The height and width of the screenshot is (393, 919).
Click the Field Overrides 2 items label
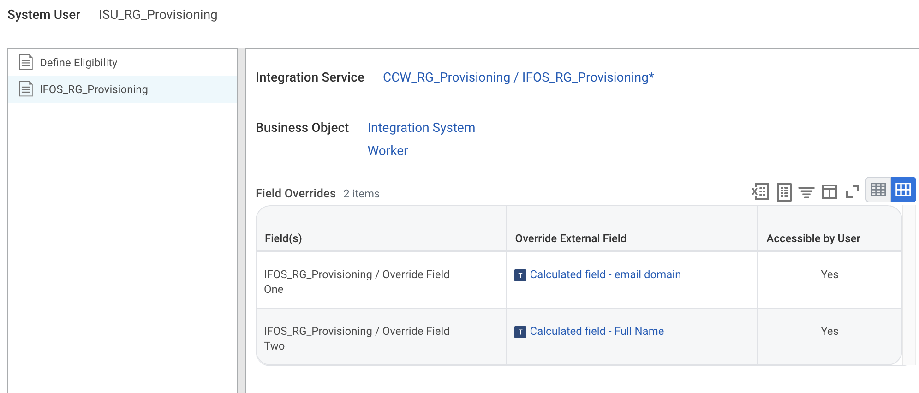317,194
